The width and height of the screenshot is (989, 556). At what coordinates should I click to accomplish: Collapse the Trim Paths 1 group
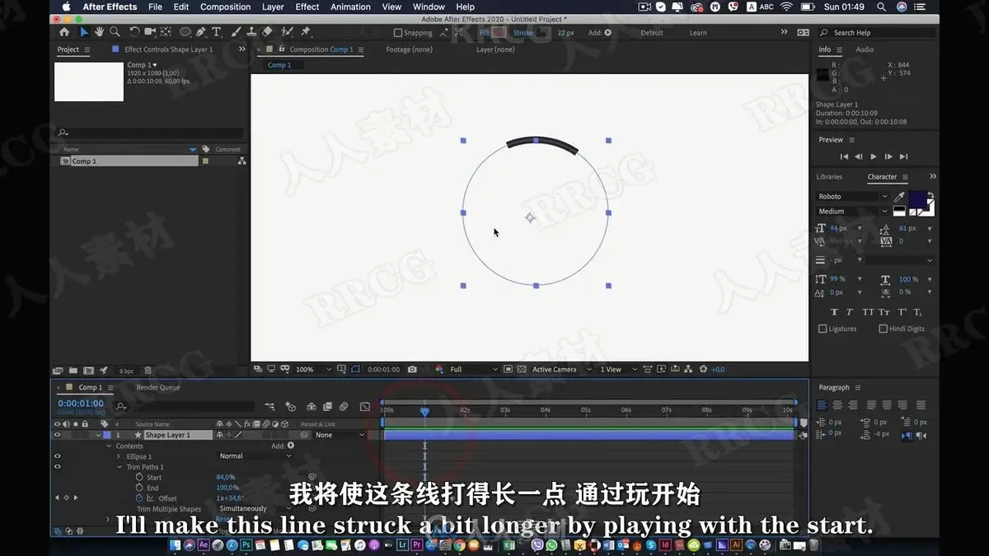click(120, 467)
